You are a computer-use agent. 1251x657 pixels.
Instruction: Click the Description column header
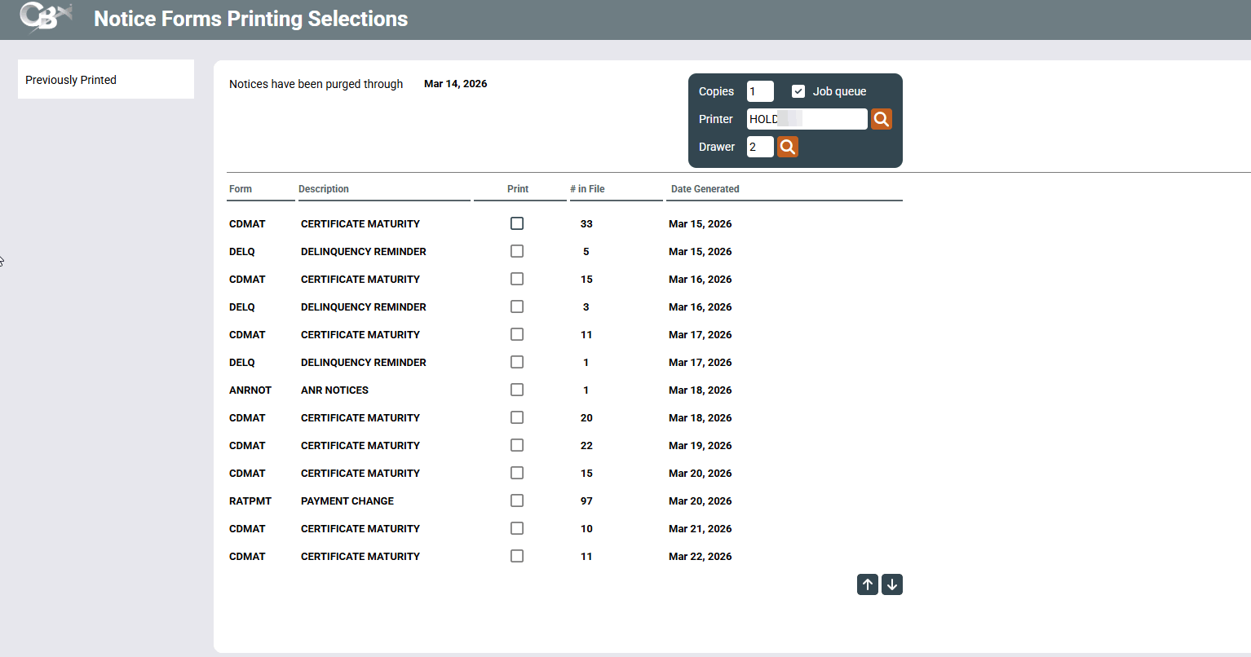(x=324, y=189)
